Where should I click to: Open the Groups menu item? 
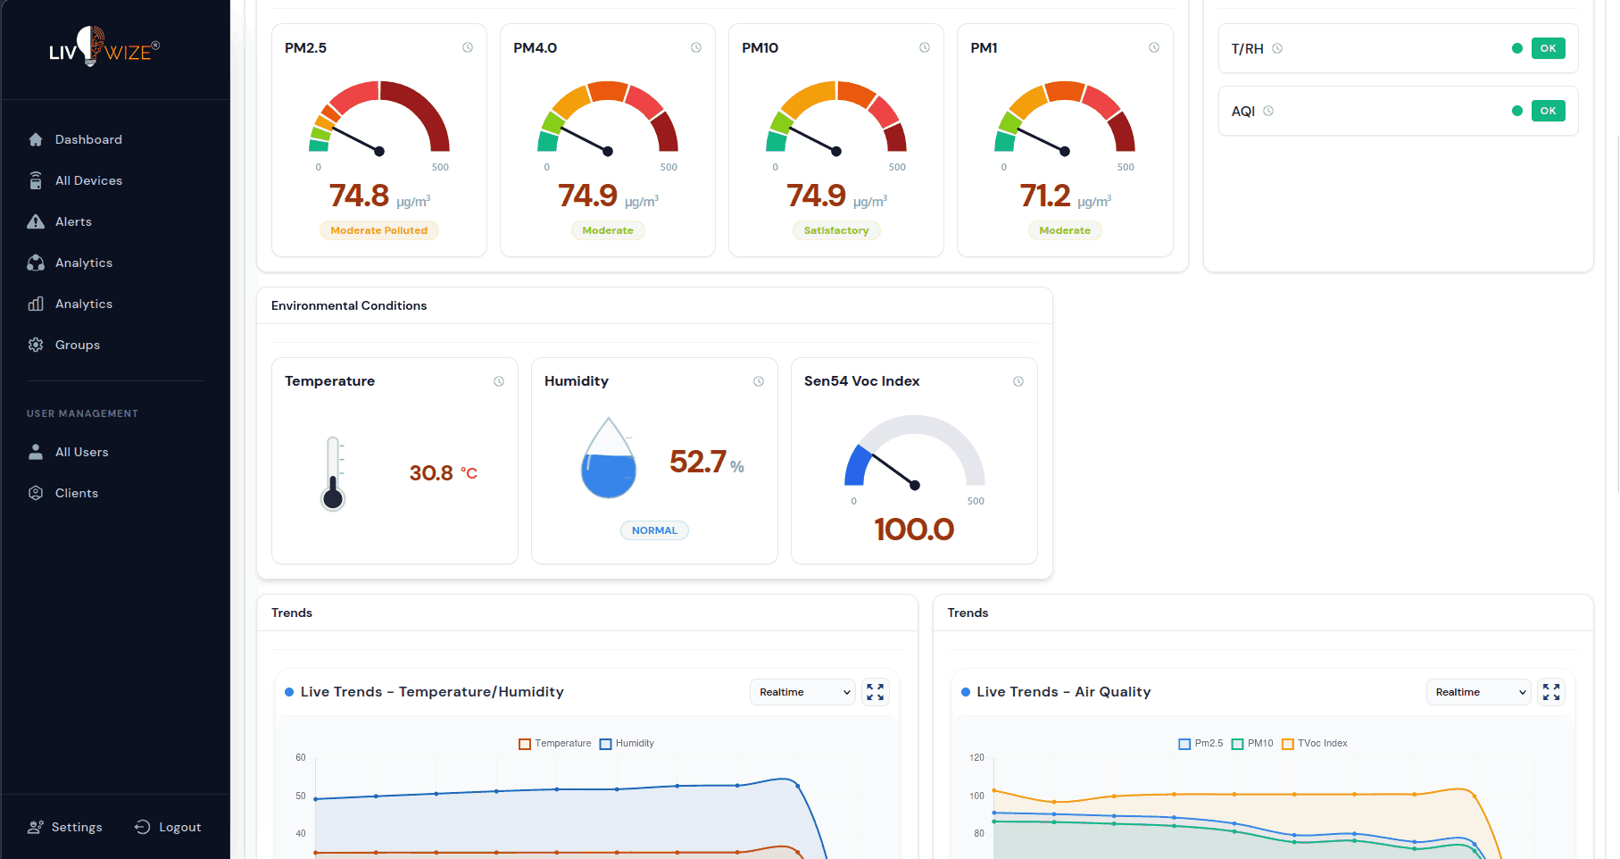pos(78,345)
